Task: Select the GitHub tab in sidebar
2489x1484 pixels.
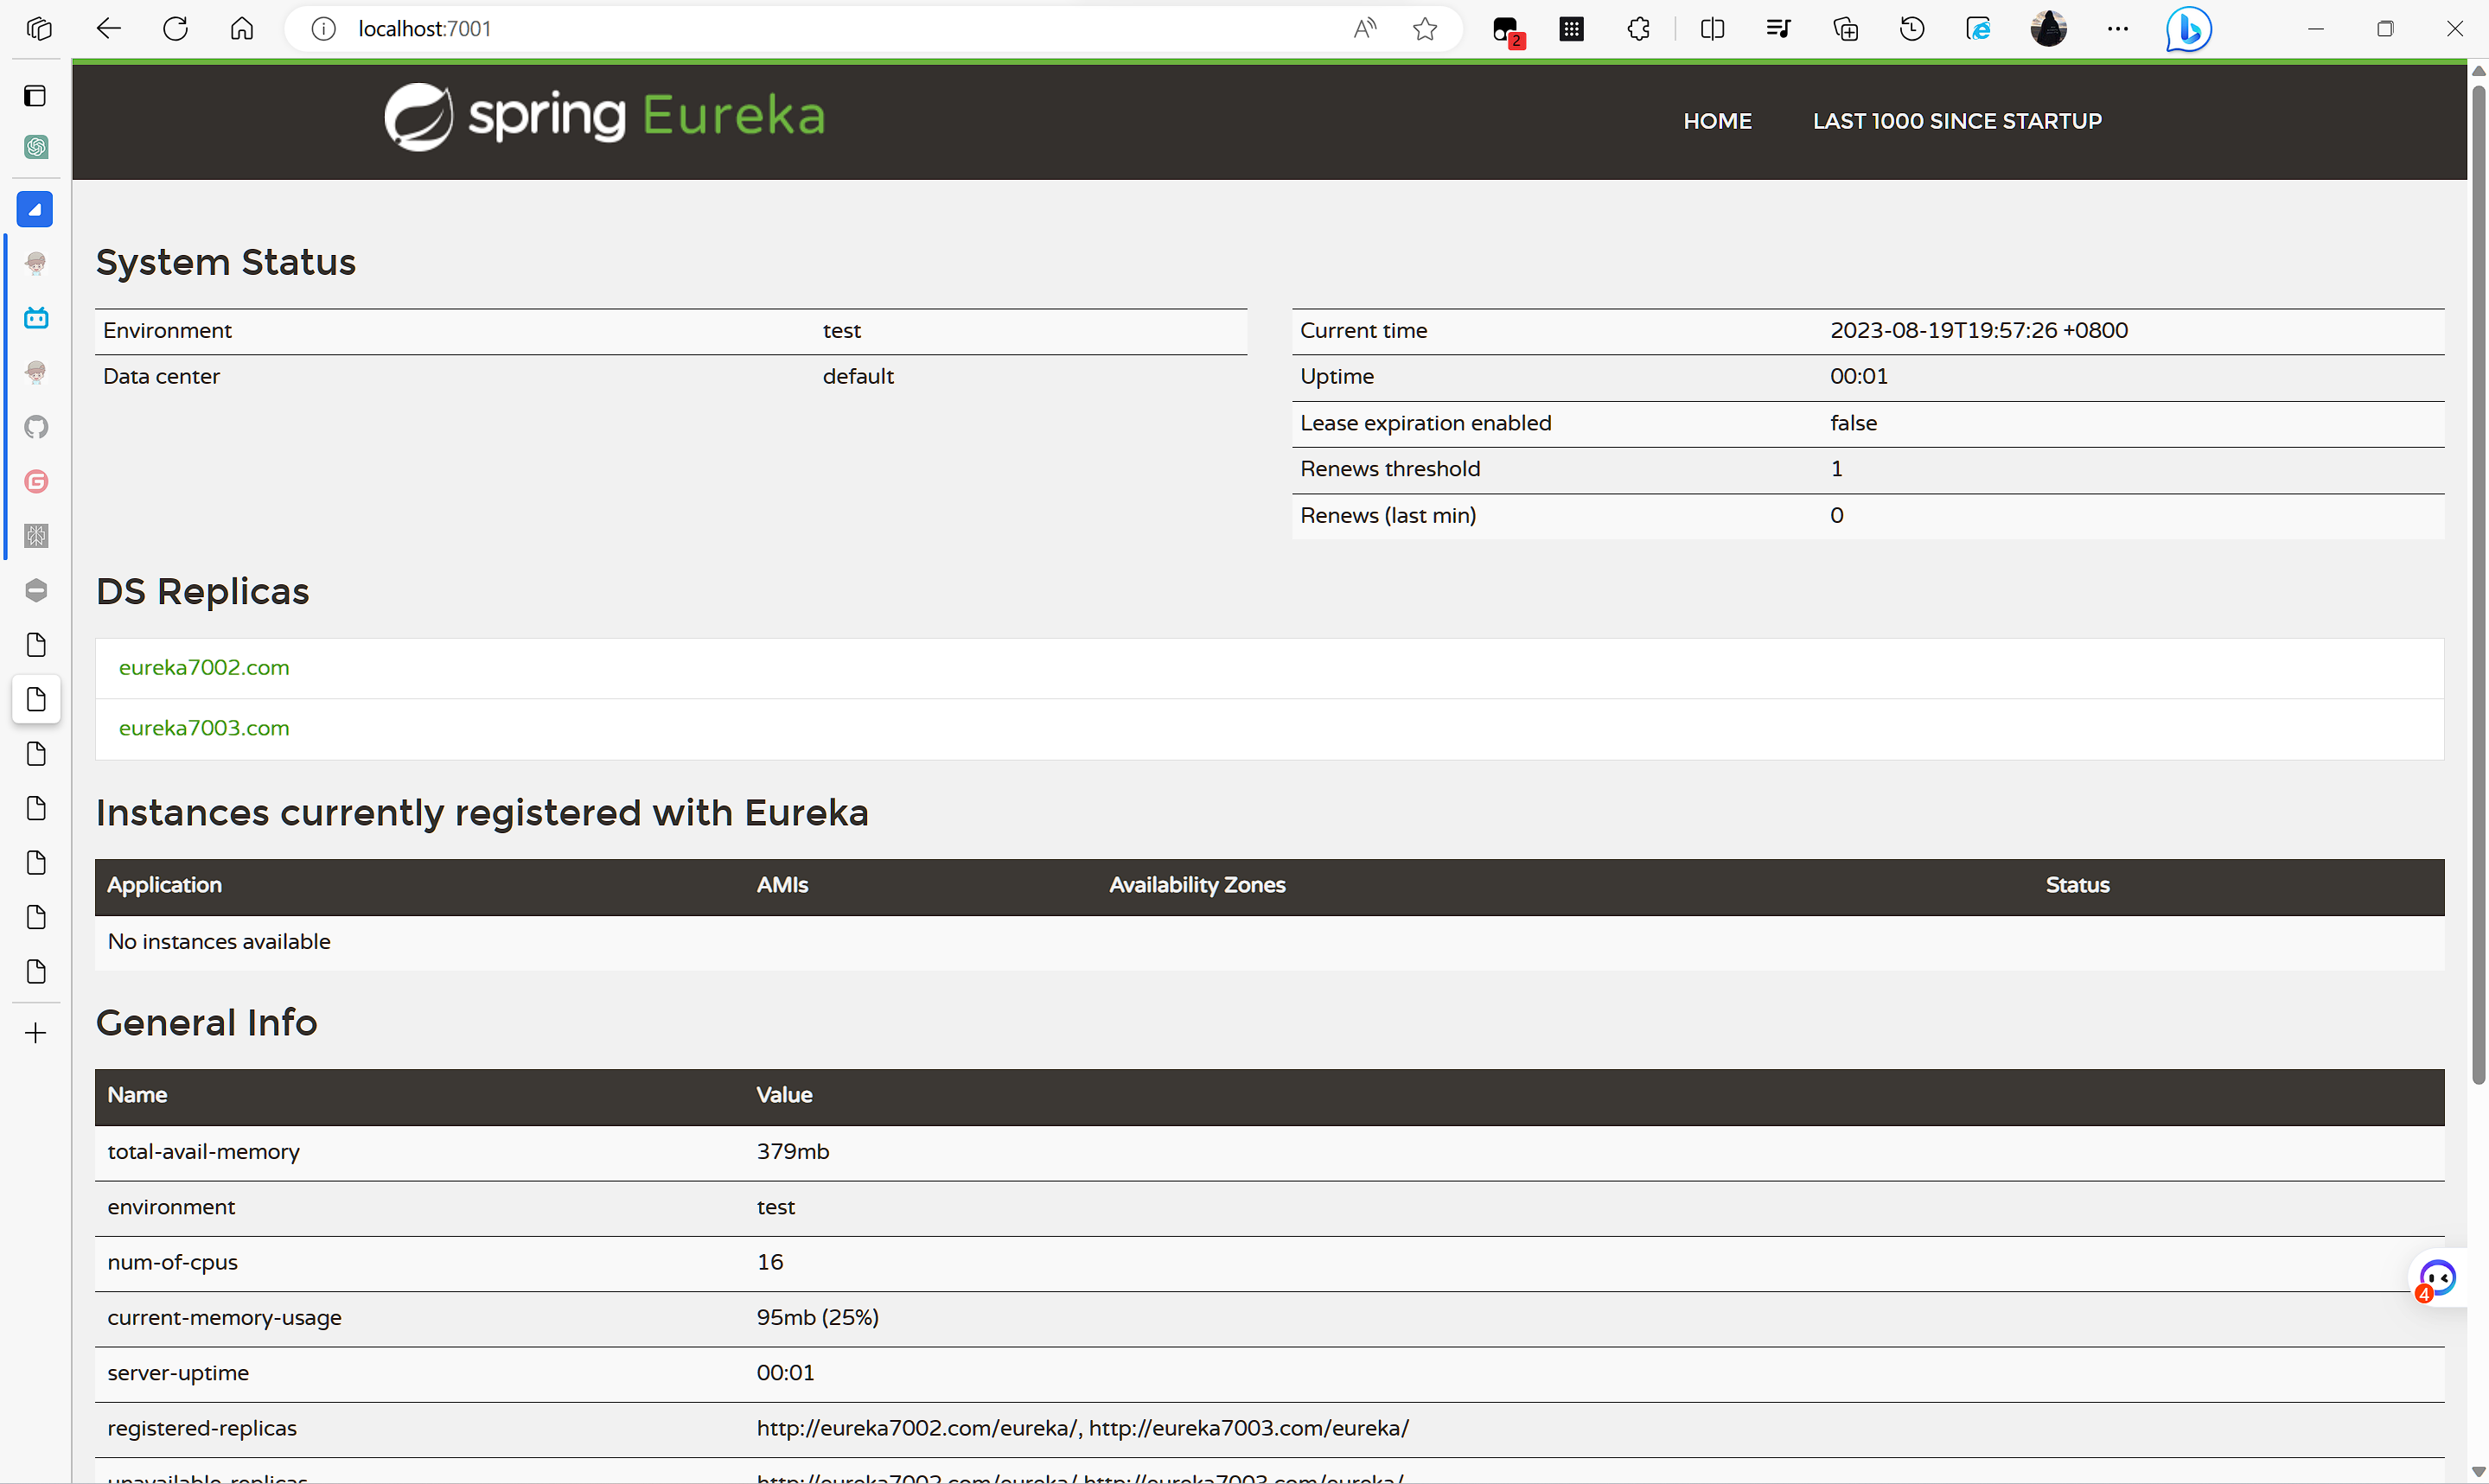Action: [x=36, y=427]
